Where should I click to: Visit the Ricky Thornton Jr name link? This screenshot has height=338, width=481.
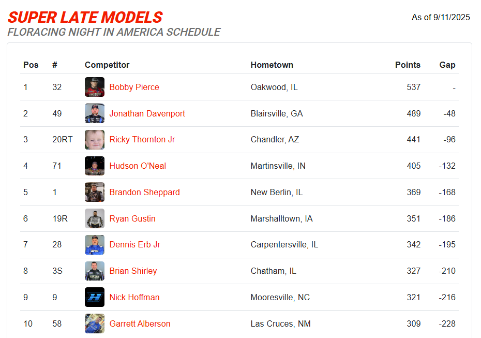pyautogui.click(x=142, y=140)
